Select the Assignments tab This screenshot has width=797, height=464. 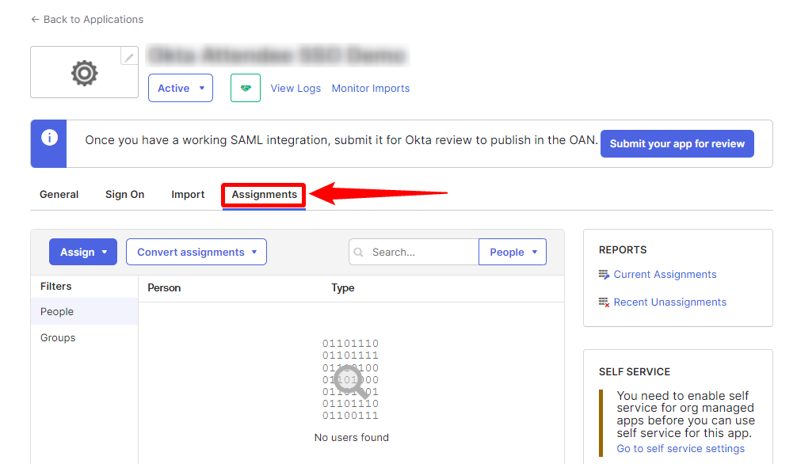(x=264, y=194)
